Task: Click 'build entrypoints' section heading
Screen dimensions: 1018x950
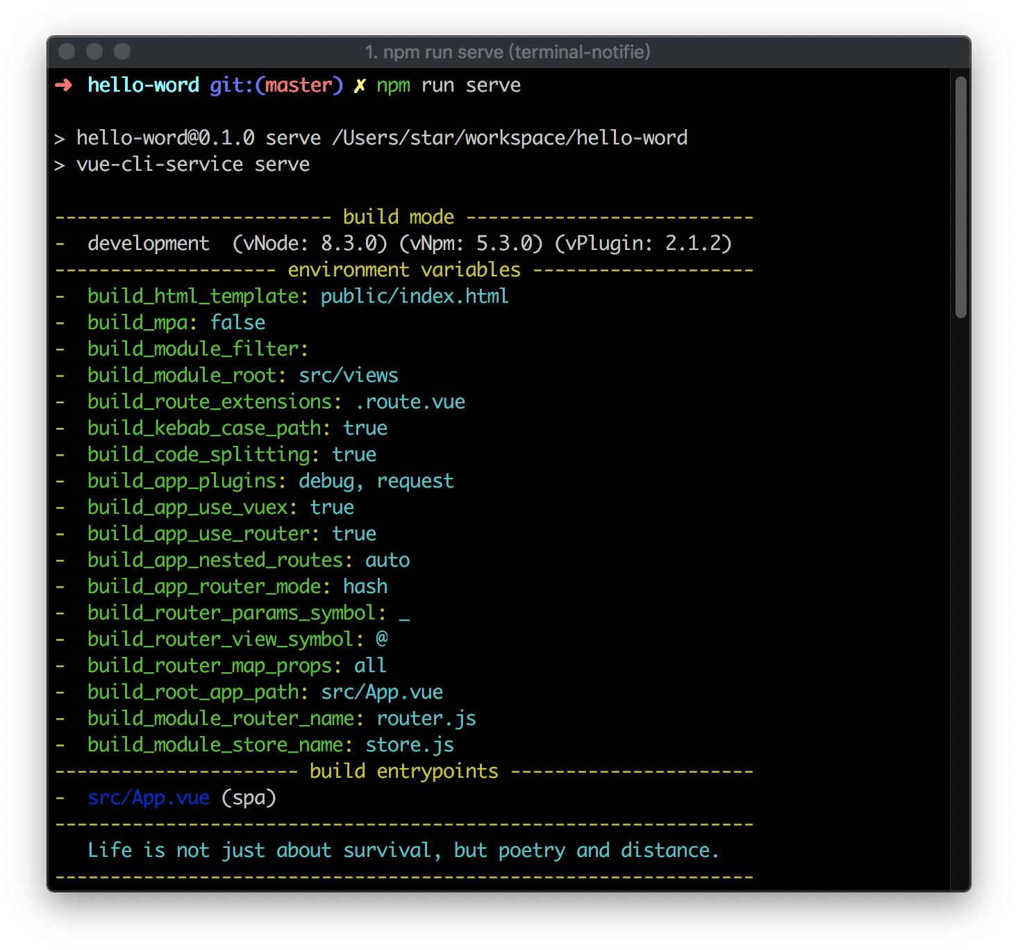Action: (x=404, y=772)
